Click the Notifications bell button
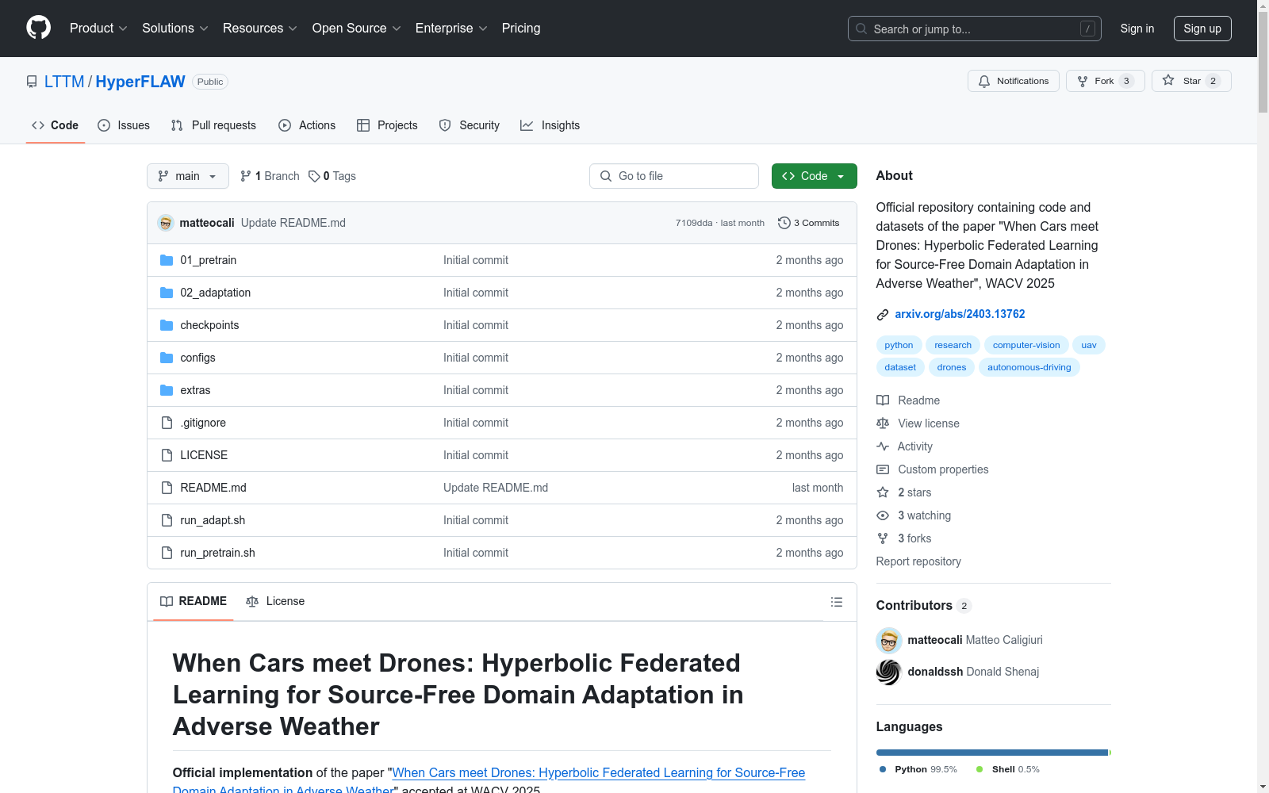The height and width of the screenshot is (793, 1269). click(1013, 81)
